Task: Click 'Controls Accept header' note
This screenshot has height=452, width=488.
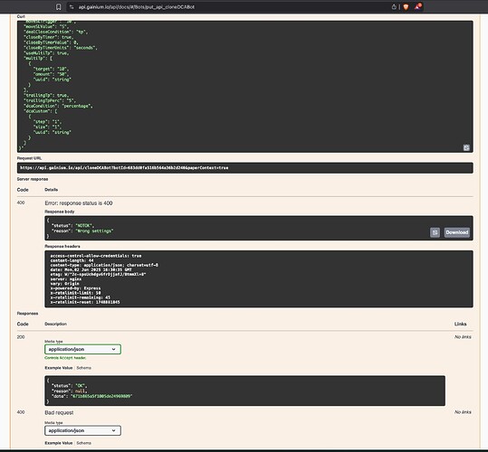Action: [65, 358]
